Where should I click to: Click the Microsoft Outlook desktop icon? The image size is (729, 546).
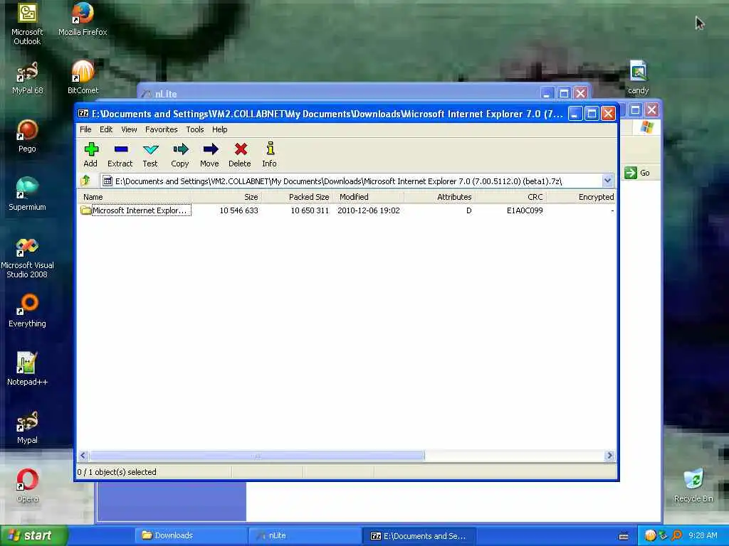[x=27, y=23]
